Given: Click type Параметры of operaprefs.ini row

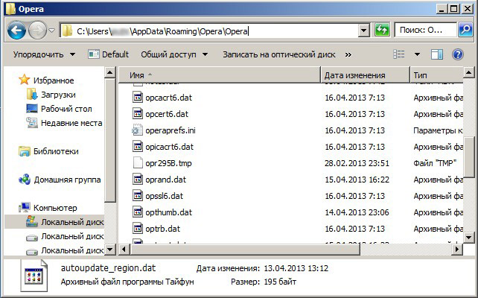Looking at the screenshot, I should point(438,130).
